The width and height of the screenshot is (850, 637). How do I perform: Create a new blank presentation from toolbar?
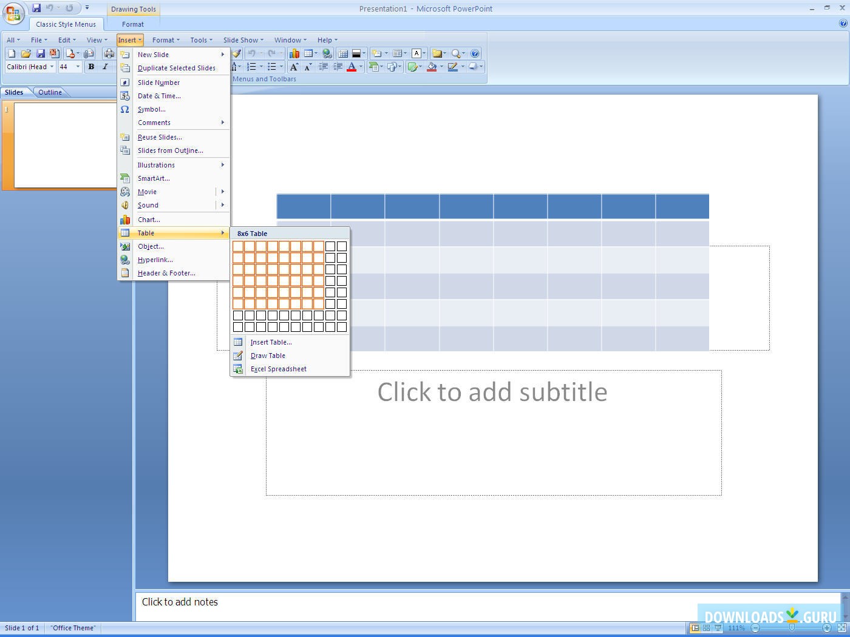click(x=12, y=53)
